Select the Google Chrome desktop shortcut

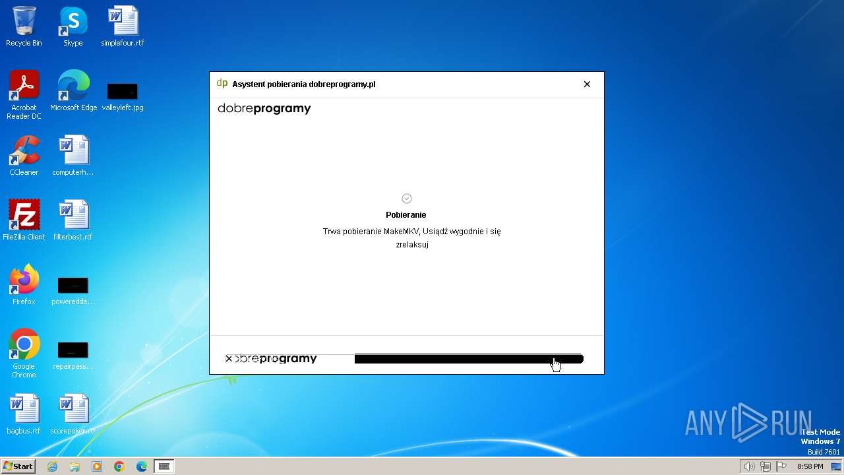coord(24,354)
